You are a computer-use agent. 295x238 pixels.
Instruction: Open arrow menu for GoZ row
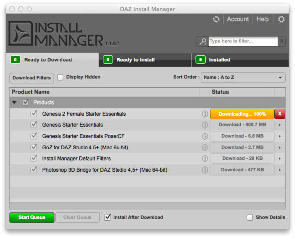(280, 148)
